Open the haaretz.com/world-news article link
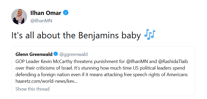Screen dimensions: 207x99 [46, 81]
